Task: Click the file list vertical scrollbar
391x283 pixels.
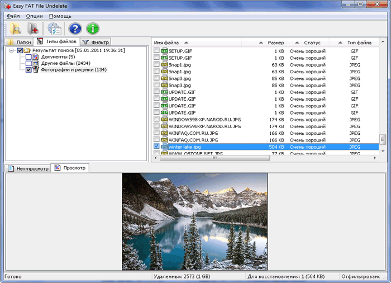Action: (x=383, y=95)
